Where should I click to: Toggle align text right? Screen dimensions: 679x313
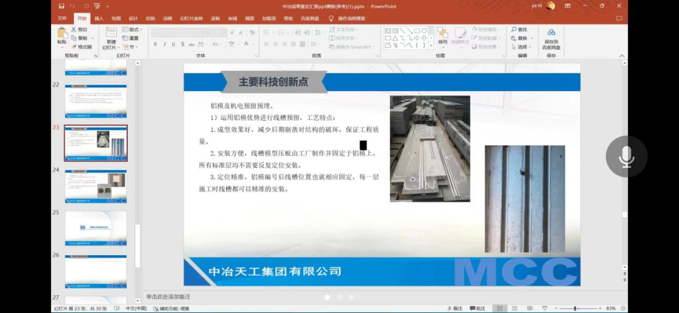(285, 44)
